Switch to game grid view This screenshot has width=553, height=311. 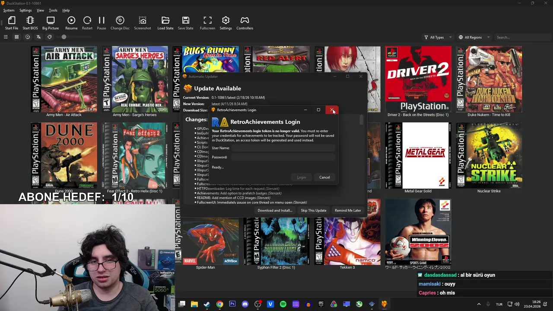click(x=16, y=37)
